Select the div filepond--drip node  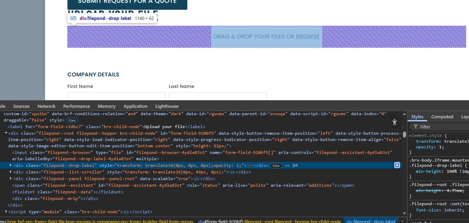click(55, 199)
